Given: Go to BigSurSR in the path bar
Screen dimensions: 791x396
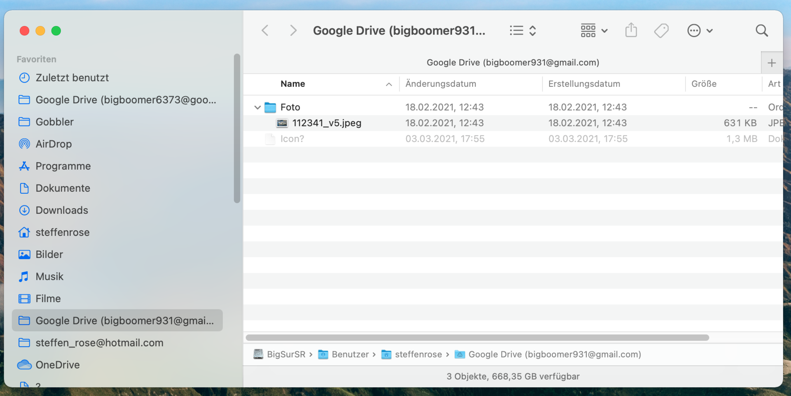Looking at the screenshot, I should [280, 354].
